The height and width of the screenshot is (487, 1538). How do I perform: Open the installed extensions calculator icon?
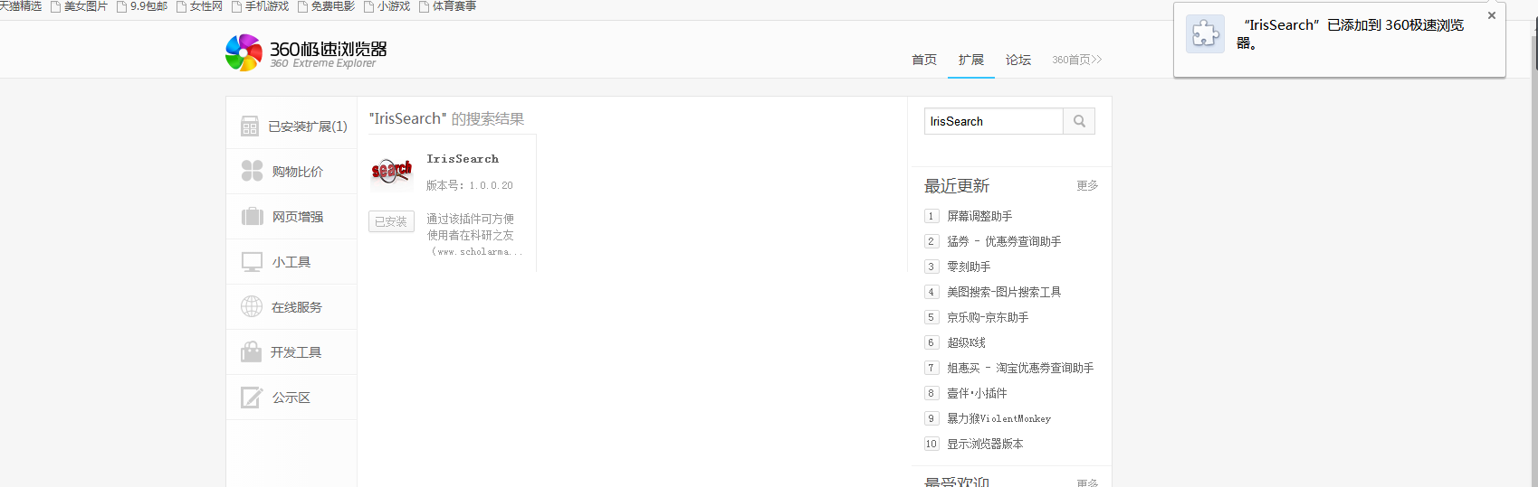pyautogui.click(x=250, y=126)
